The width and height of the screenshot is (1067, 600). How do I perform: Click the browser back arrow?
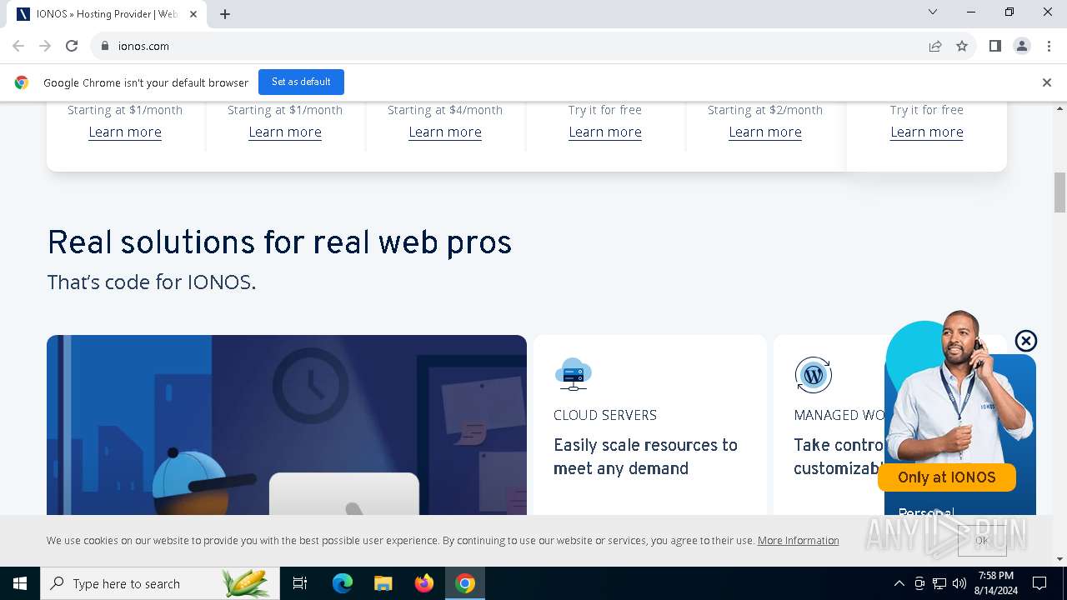(x=18, y=46)
